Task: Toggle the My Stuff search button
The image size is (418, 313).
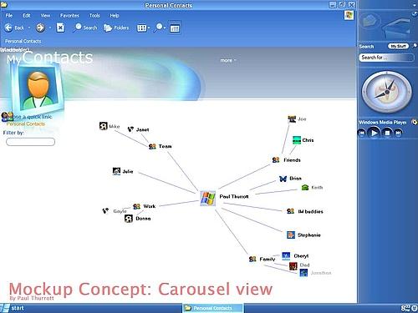Action: 398,46
